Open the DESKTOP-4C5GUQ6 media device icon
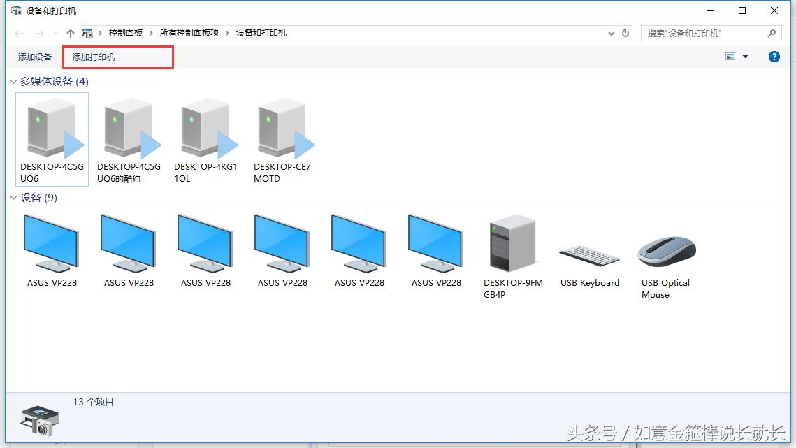This screenshot has width=796, height=448. point(52,139)
